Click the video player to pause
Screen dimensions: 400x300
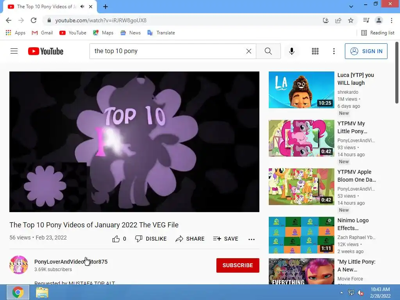(134, 141)
